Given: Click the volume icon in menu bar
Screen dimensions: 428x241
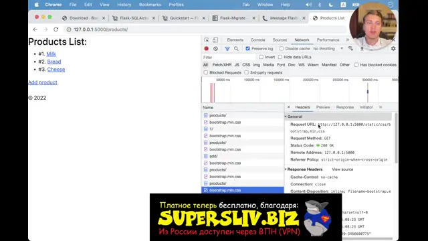Looking at the screenshot, I should click(308, 5).
